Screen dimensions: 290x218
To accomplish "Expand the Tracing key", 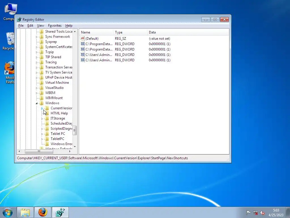I will 37,62.
